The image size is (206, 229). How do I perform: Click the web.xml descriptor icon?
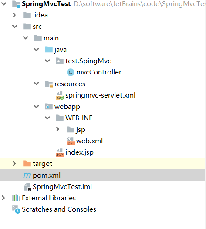coord(71,141)
